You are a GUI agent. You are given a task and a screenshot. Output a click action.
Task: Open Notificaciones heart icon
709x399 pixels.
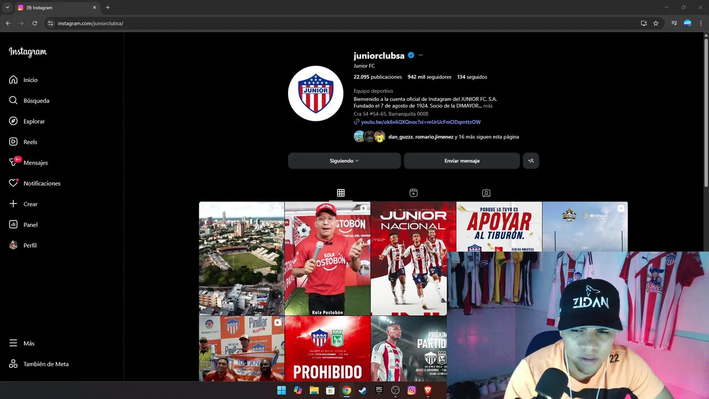(x=13, y=183)
